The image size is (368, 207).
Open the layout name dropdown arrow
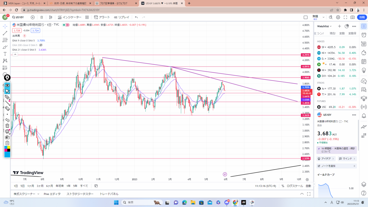324,17
